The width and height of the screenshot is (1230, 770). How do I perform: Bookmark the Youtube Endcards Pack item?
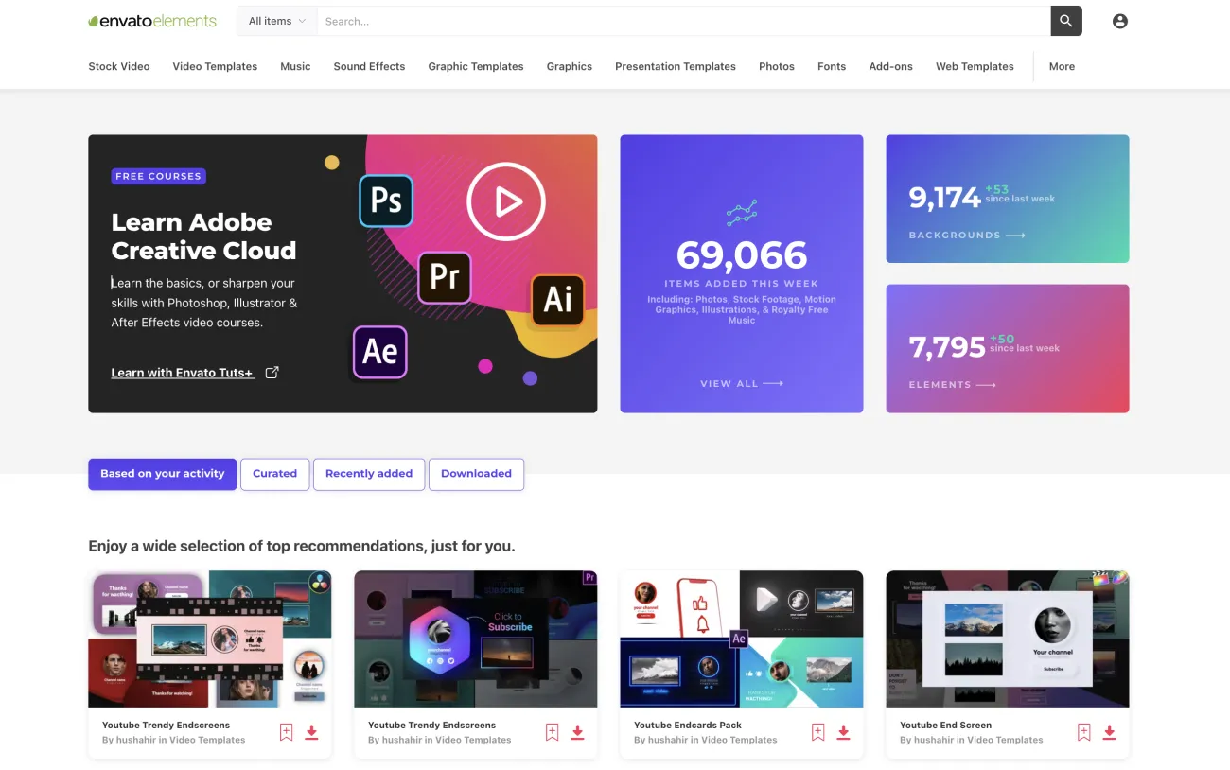coord(817,732)
